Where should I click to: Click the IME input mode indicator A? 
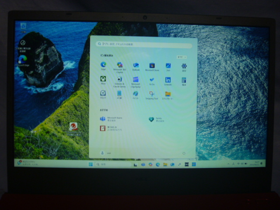pyautogui.click(x=233, y=164)
